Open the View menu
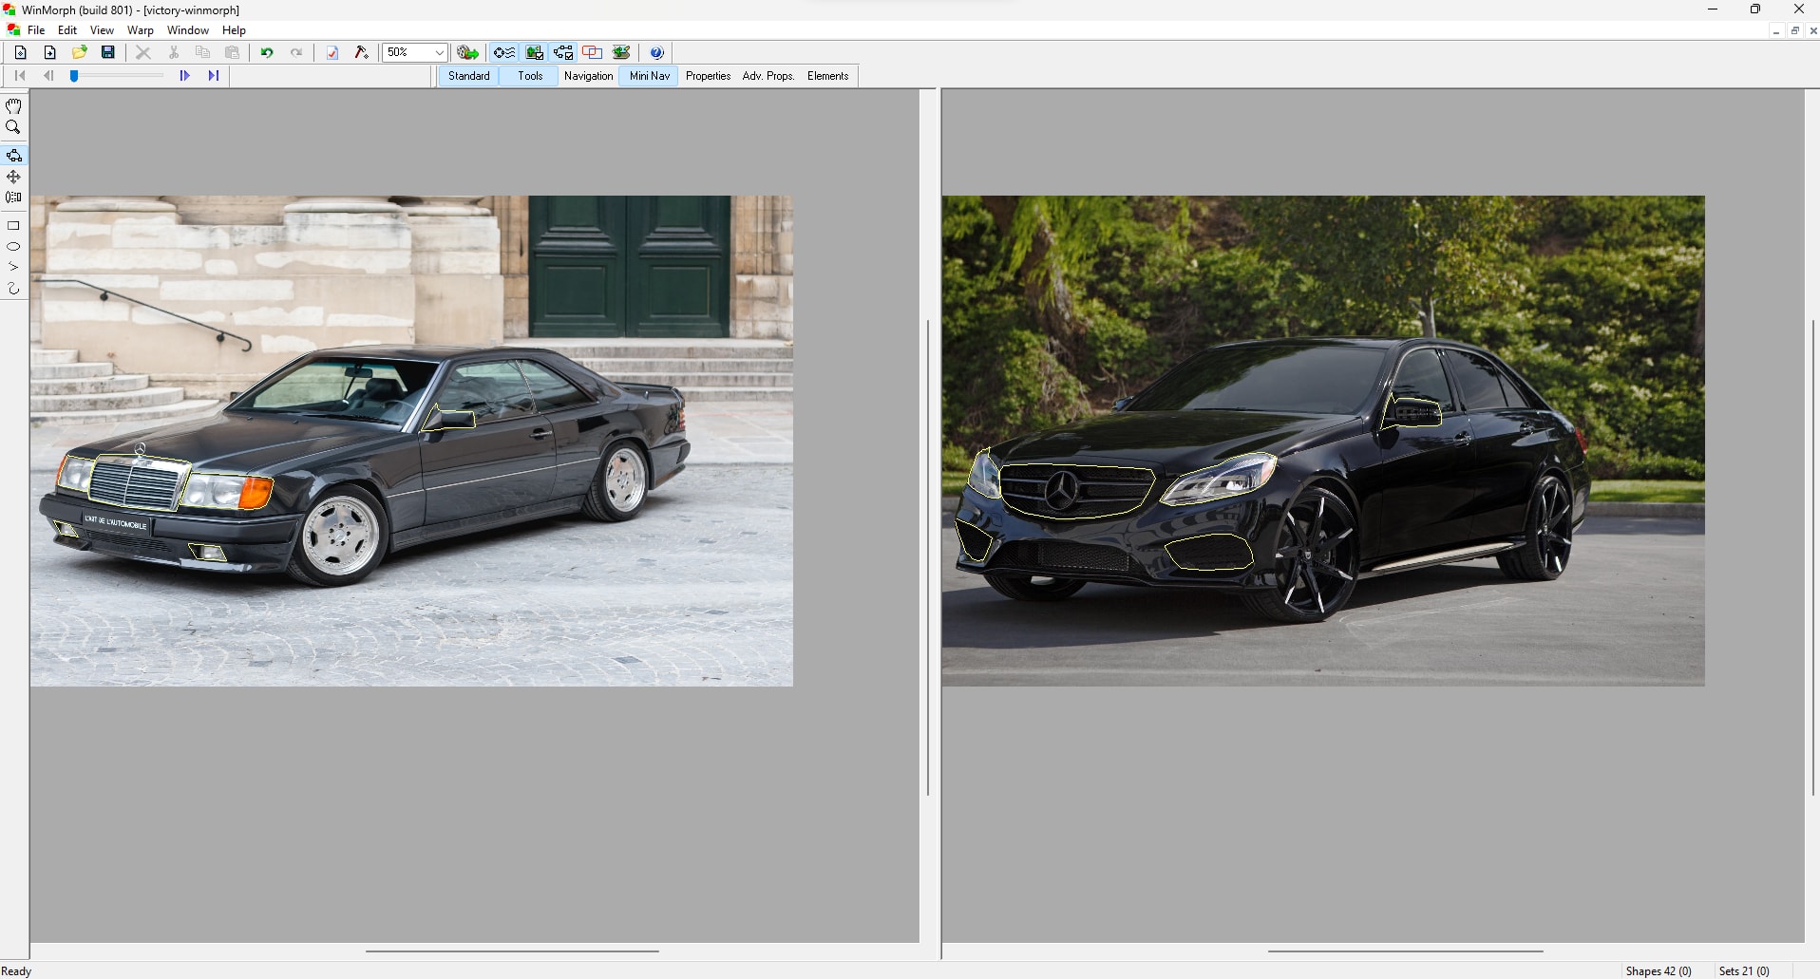The image size is (1820, 979). click(102, 30)
